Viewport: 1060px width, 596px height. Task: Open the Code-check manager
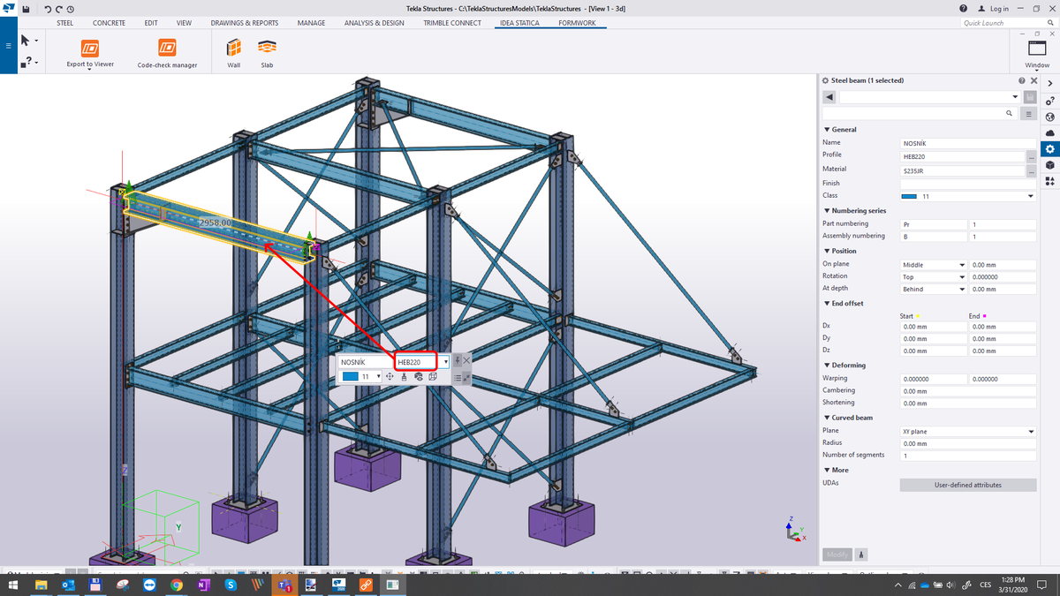pos(167,51)
